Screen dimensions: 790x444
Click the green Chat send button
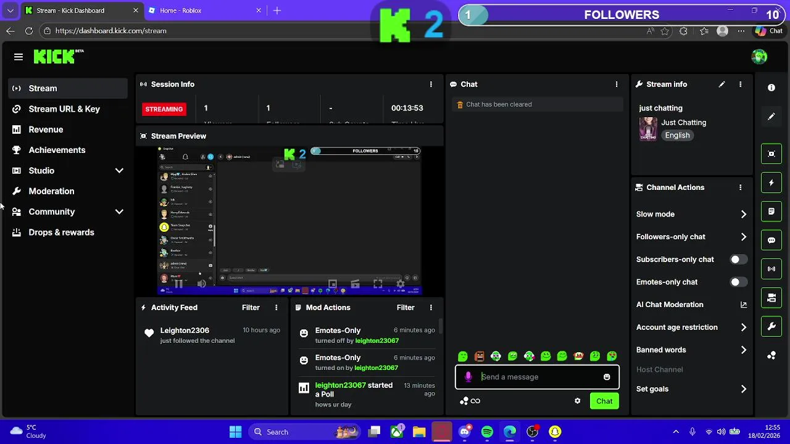click(604, 401)
